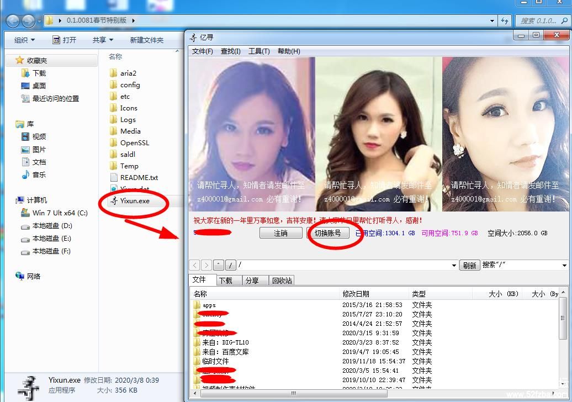Select the saldl folder

123,154
